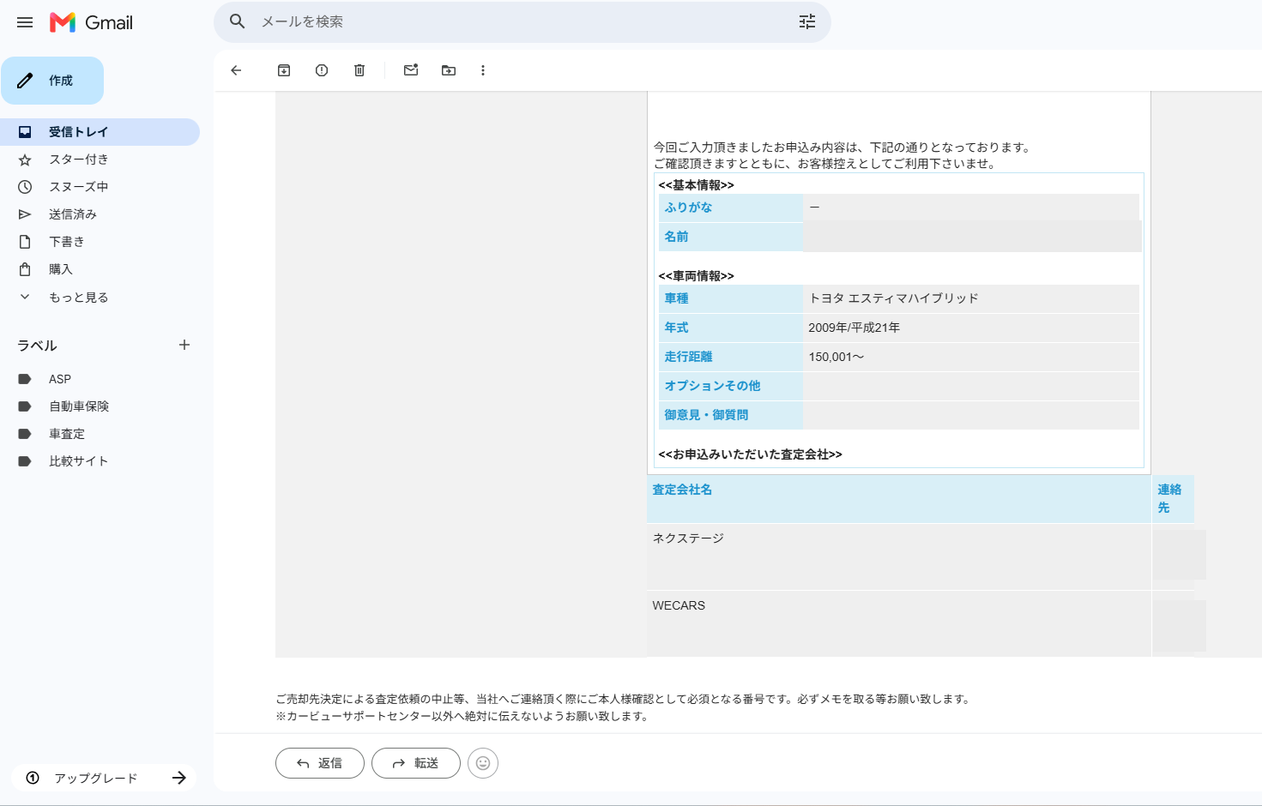Click the mileage value 150,001～

click(836, 357)
